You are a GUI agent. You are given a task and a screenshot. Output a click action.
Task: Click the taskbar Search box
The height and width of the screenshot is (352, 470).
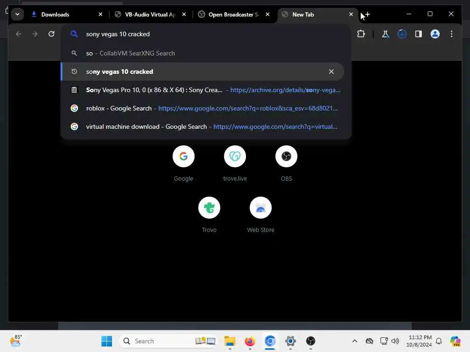169,341
